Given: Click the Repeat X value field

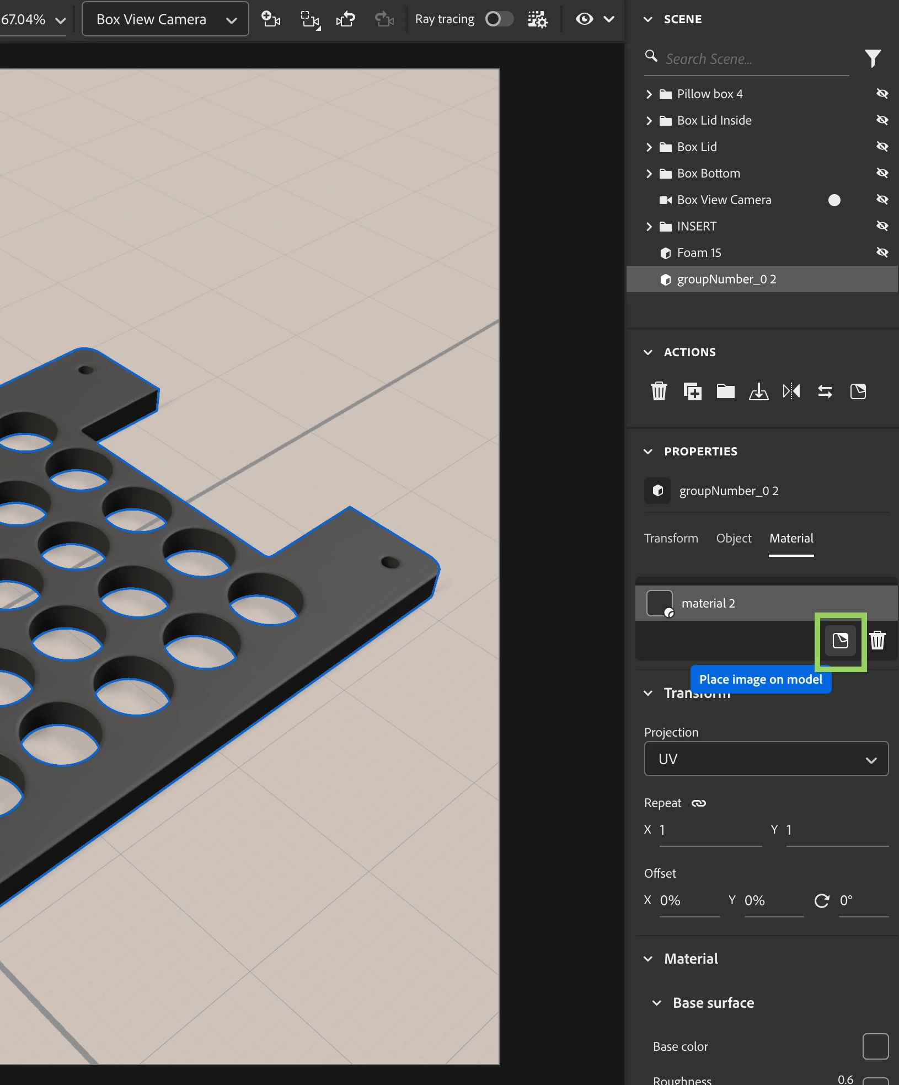Looking at the screenshot, I should (x=710, y=830).
